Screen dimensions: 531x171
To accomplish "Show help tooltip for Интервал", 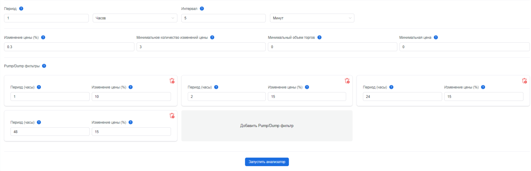I will click(x=202, y=8).
